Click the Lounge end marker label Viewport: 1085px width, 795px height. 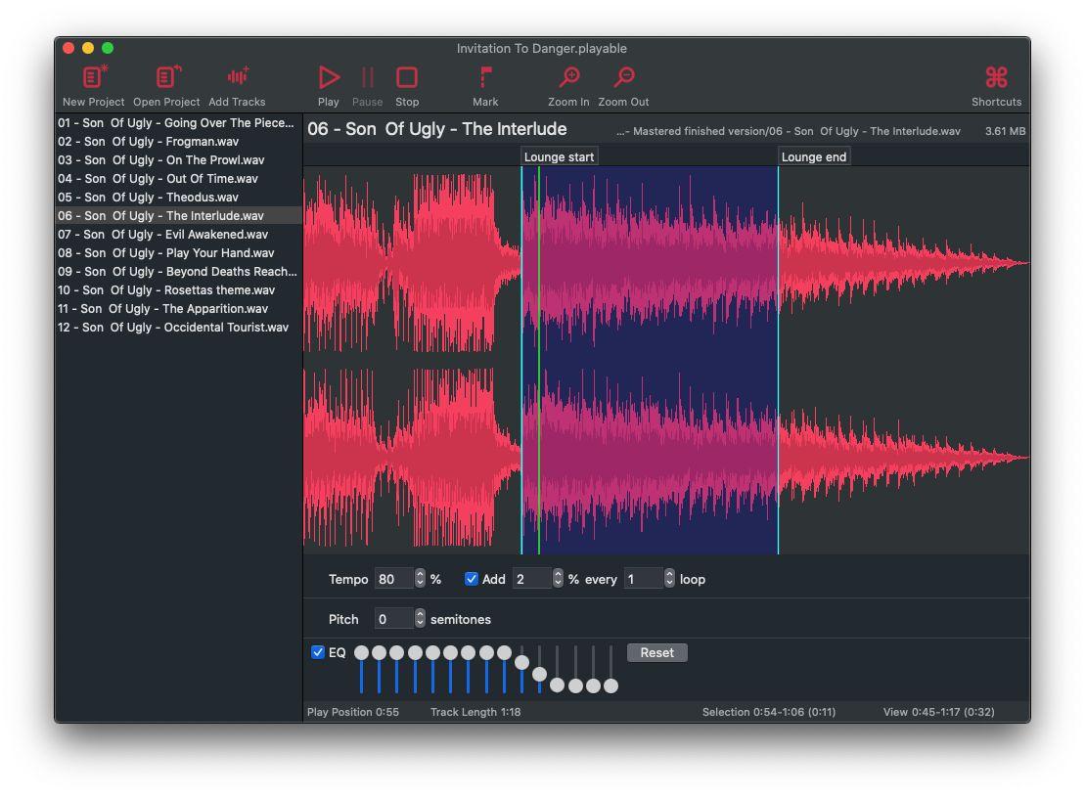813,156
